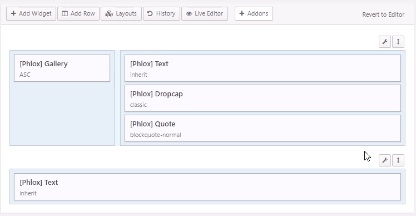This screenshot has height=216, width=416.
Task: Click the Revert to Editor link
Action: click(383, 14)
